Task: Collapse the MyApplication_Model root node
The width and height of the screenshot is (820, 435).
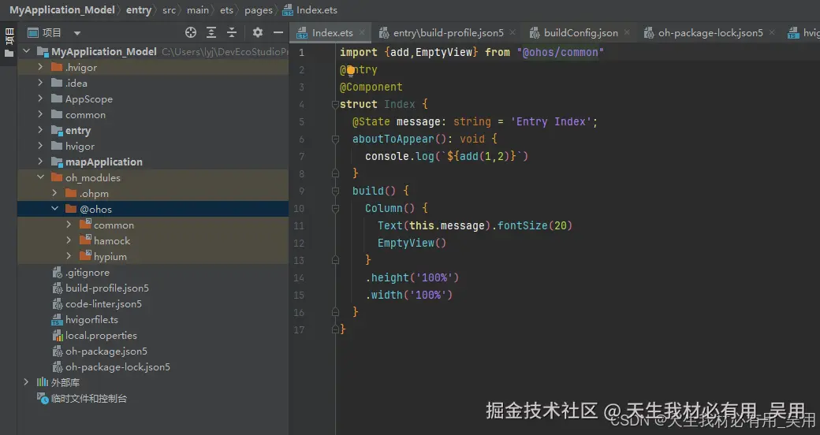Action: [27, 51]
